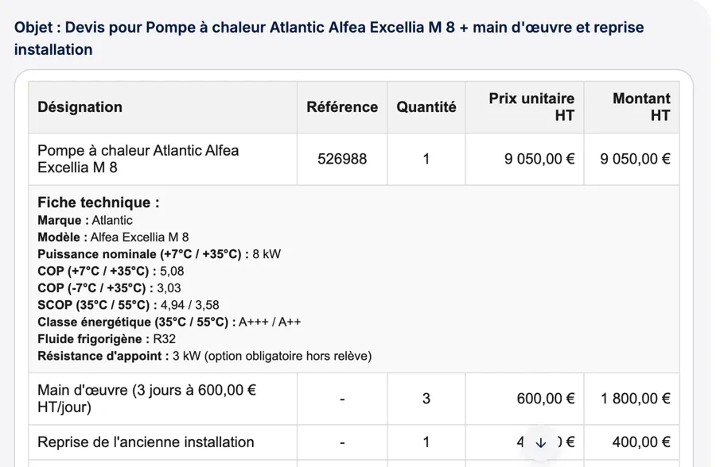Click the Quantité column header
The width and height of the screenshot is (720, 467).
(426, 107)
